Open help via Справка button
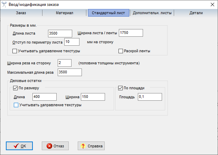The height and width of the screenshot is (155, 218). pos(91,146)
